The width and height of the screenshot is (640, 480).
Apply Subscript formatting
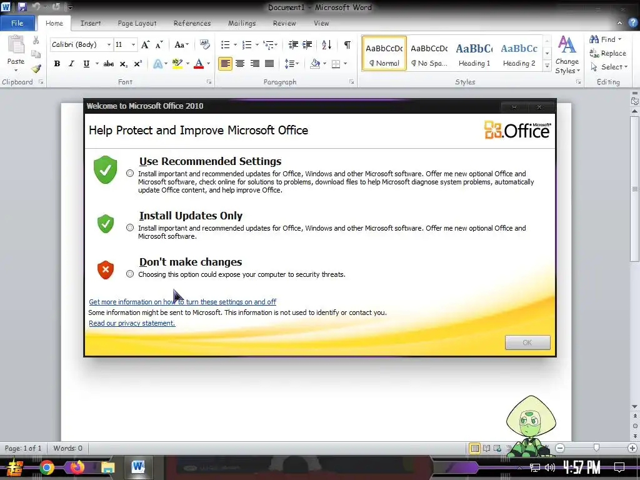point(123,64)
